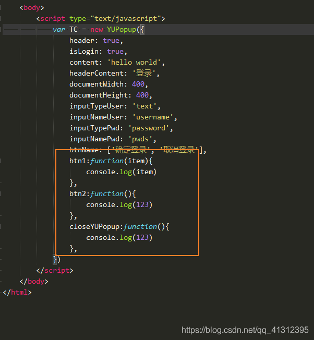Click the 'text/javascript' attribute value
The width and height of the screenshot is (314, 340).
[x=126, y=19]
